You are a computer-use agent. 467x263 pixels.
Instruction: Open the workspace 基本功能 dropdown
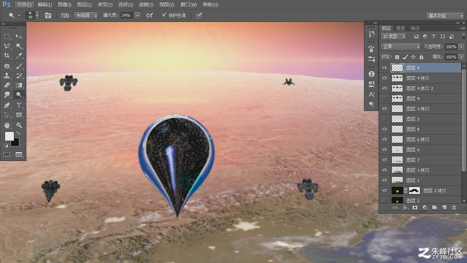click(445, 16)
